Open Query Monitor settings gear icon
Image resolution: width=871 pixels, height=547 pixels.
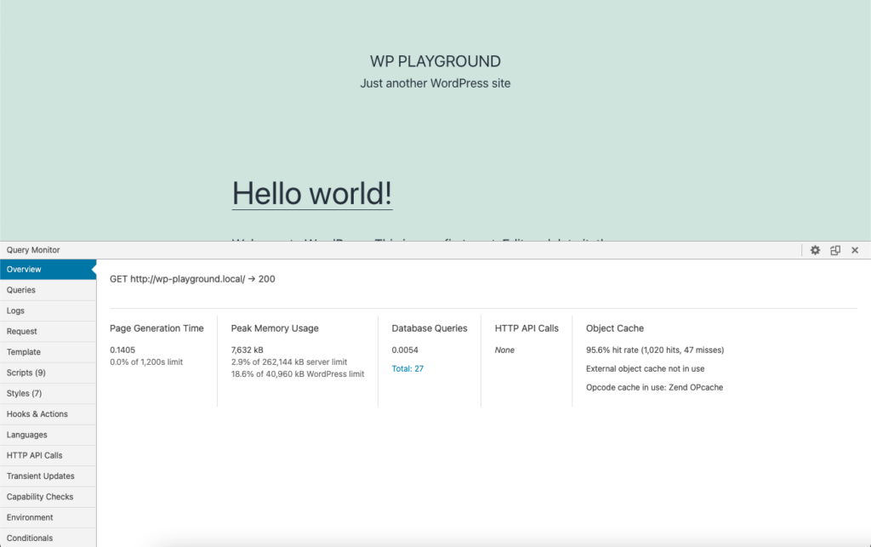coord(815,250)
